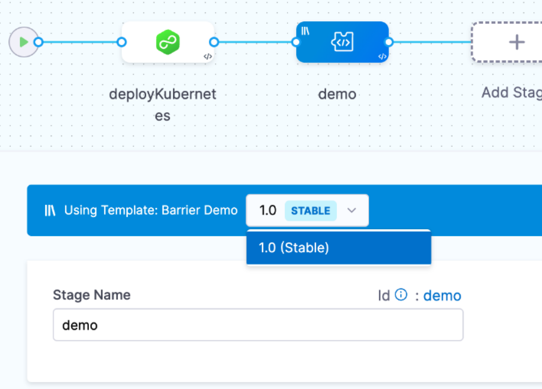This screenshot has width=542, height=389.
Task: Click the Id info icon
Action: coord(401,295)
